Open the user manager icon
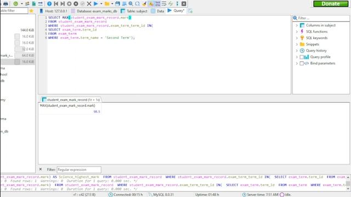The height and width of the screenshot is (197, 351). 27,4
